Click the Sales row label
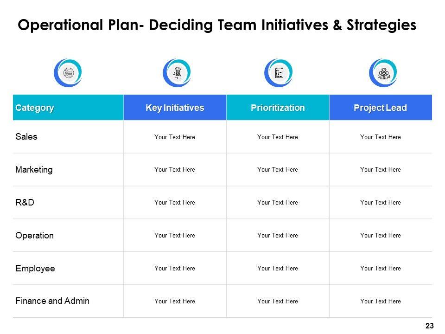This screenshot has height=334, width=445. click(x=26, y=137)
